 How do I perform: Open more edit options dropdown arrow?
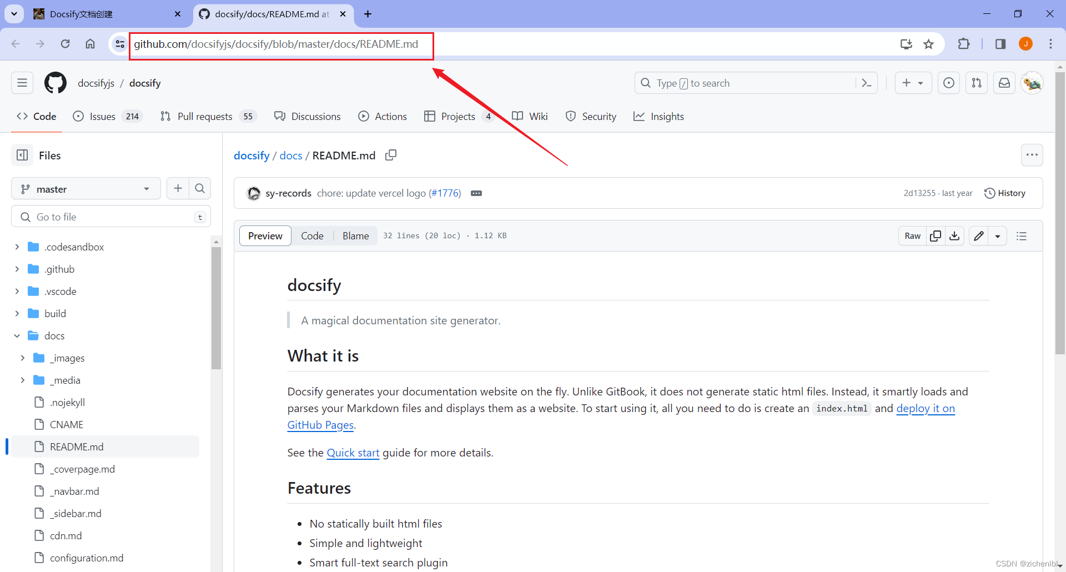[998, 236]
